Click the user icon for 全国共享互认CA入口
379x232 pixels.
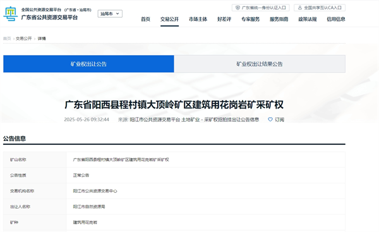coord(299,8)
